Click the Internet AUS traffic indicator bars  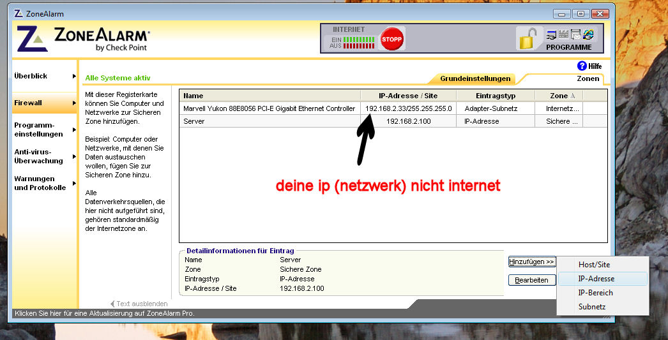pos(359,45)
